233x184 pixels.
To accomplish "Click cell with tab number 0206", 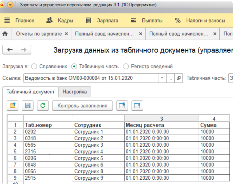I will [x=48, y=158].
